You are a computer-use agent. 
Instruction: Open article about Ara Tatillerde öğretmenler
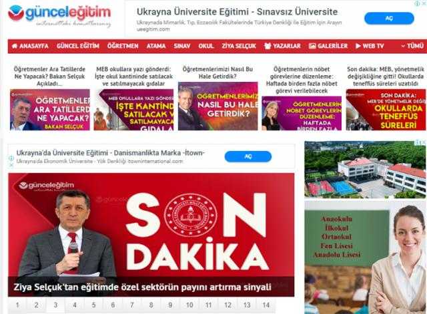[49, 77]
